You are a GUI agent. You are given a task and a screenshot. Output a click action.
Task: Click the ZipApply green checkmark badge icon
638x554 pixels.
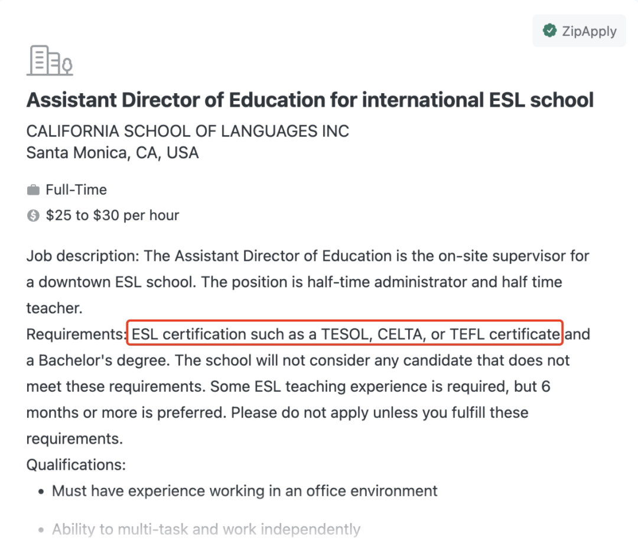pyautogui.click(x=549, y=31)
